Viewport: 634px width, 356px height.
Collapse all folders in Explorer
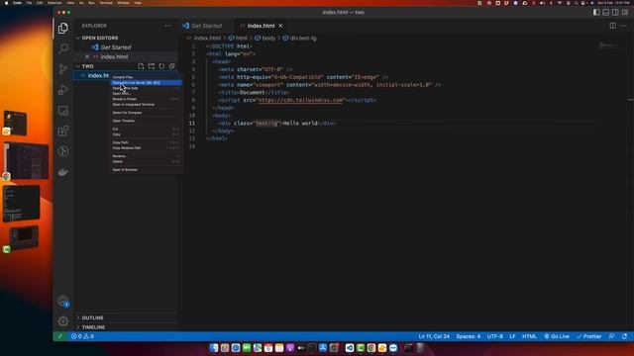[171, 66]
